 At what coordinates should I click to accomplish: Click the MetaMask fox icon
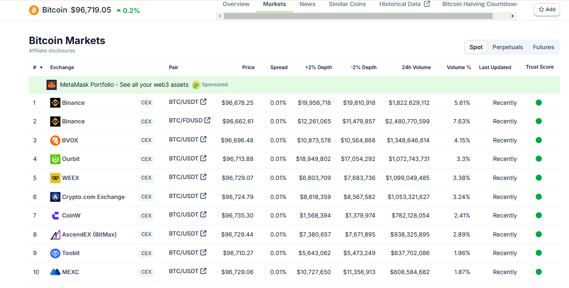coord(52,85)
